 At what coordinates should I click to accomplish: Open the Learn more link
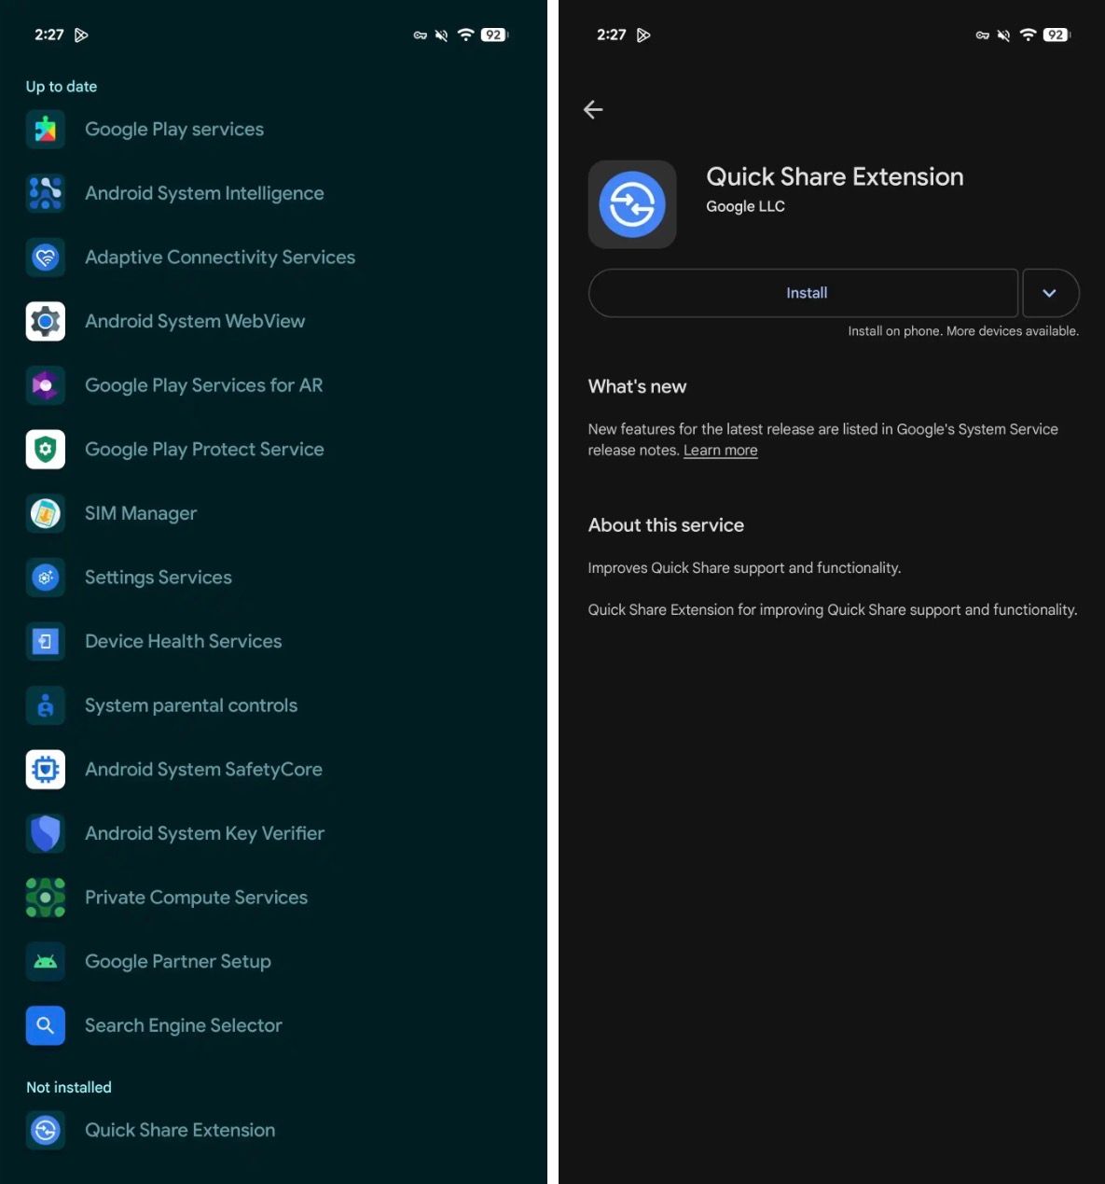720,451
